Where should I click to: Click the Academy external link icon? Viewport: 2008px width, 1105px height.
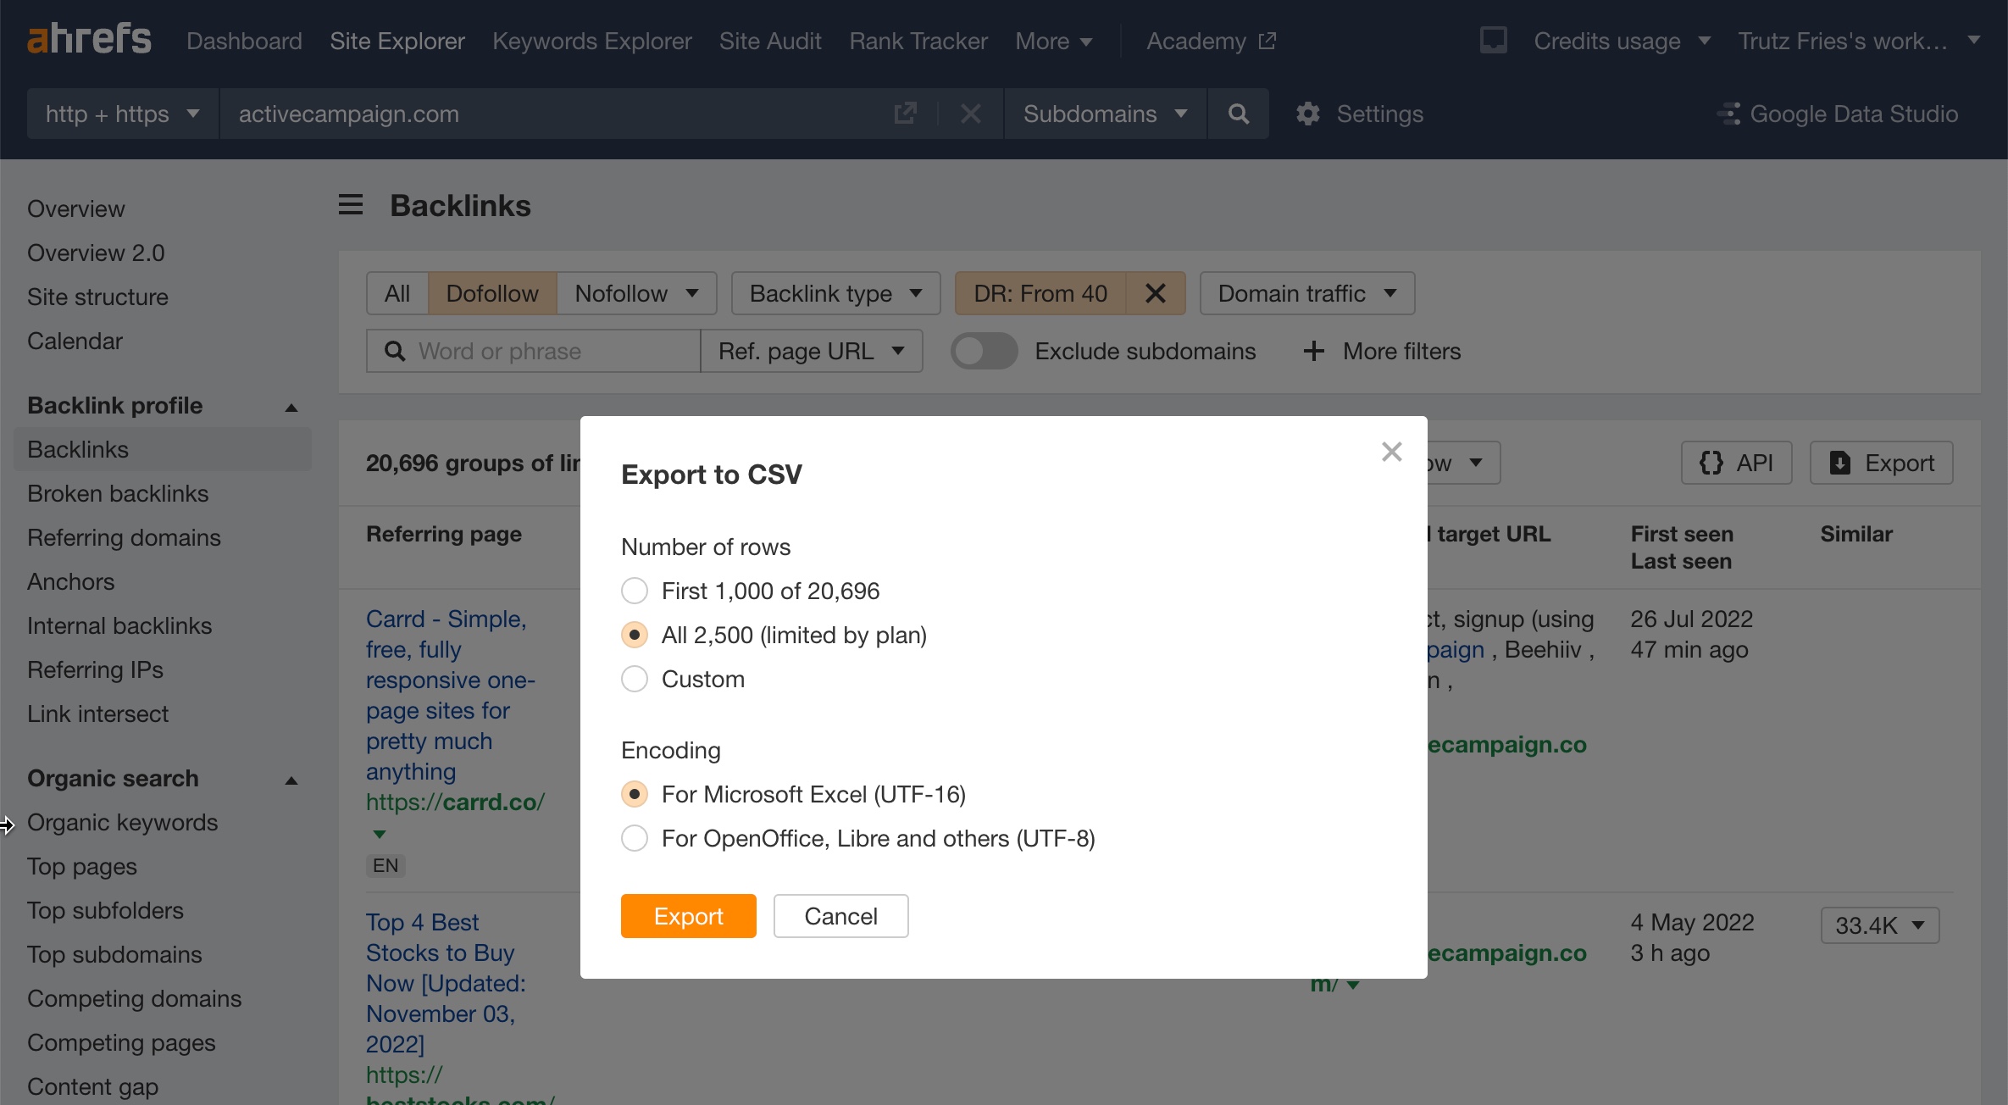1267,41
